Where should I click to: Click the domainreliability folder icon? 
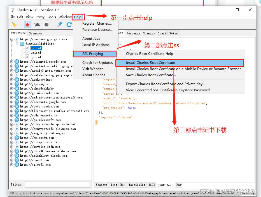click(22, 44)
